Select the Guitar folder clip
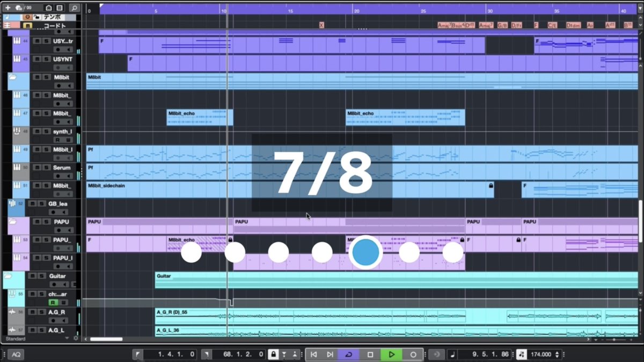 [x=397, y=280]
